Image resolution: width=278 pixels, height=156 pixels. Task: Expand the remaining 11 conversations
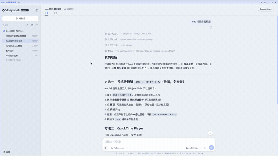click(x=13, y=60)
